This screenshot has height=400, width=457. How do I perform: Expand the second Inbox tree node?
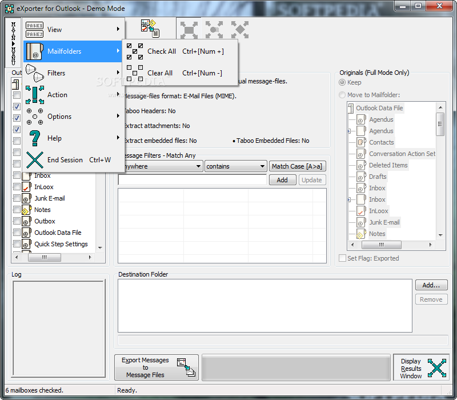pyautogui.click(x=349, y=199)
